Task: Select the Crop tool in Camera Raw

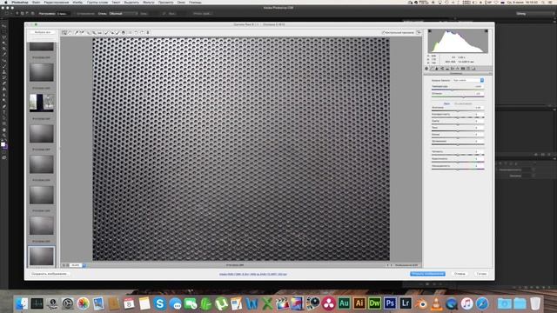Action: pos(94,33)
